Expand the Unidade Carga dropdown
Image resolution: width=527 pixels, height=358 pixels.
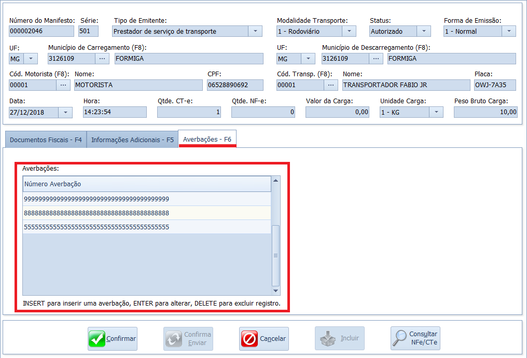(437, 112)
